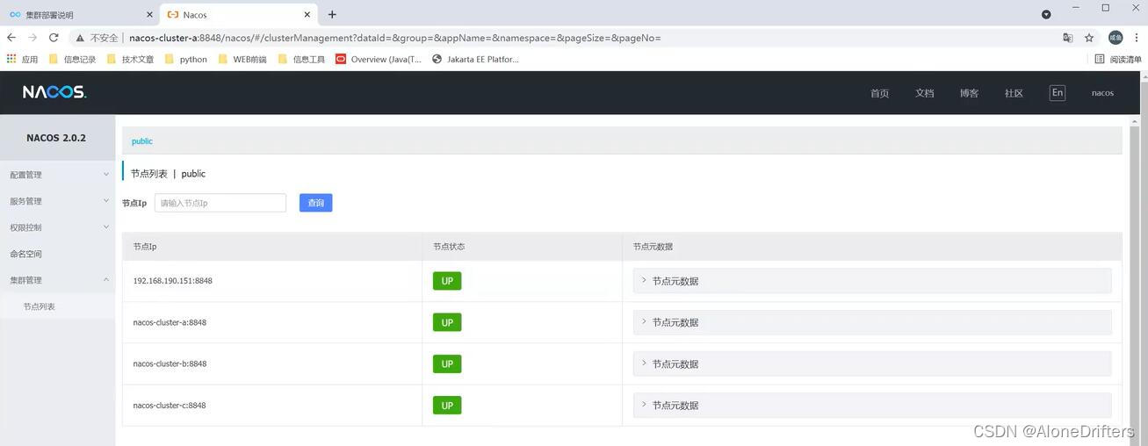Click the 查询 button
The image size is (1148, 446).
(315, 203)
